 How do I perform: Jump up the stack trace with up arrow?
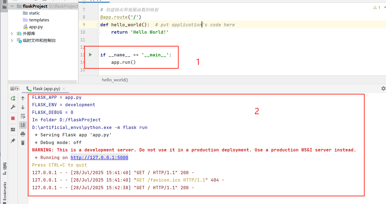(x=23, y=98)
